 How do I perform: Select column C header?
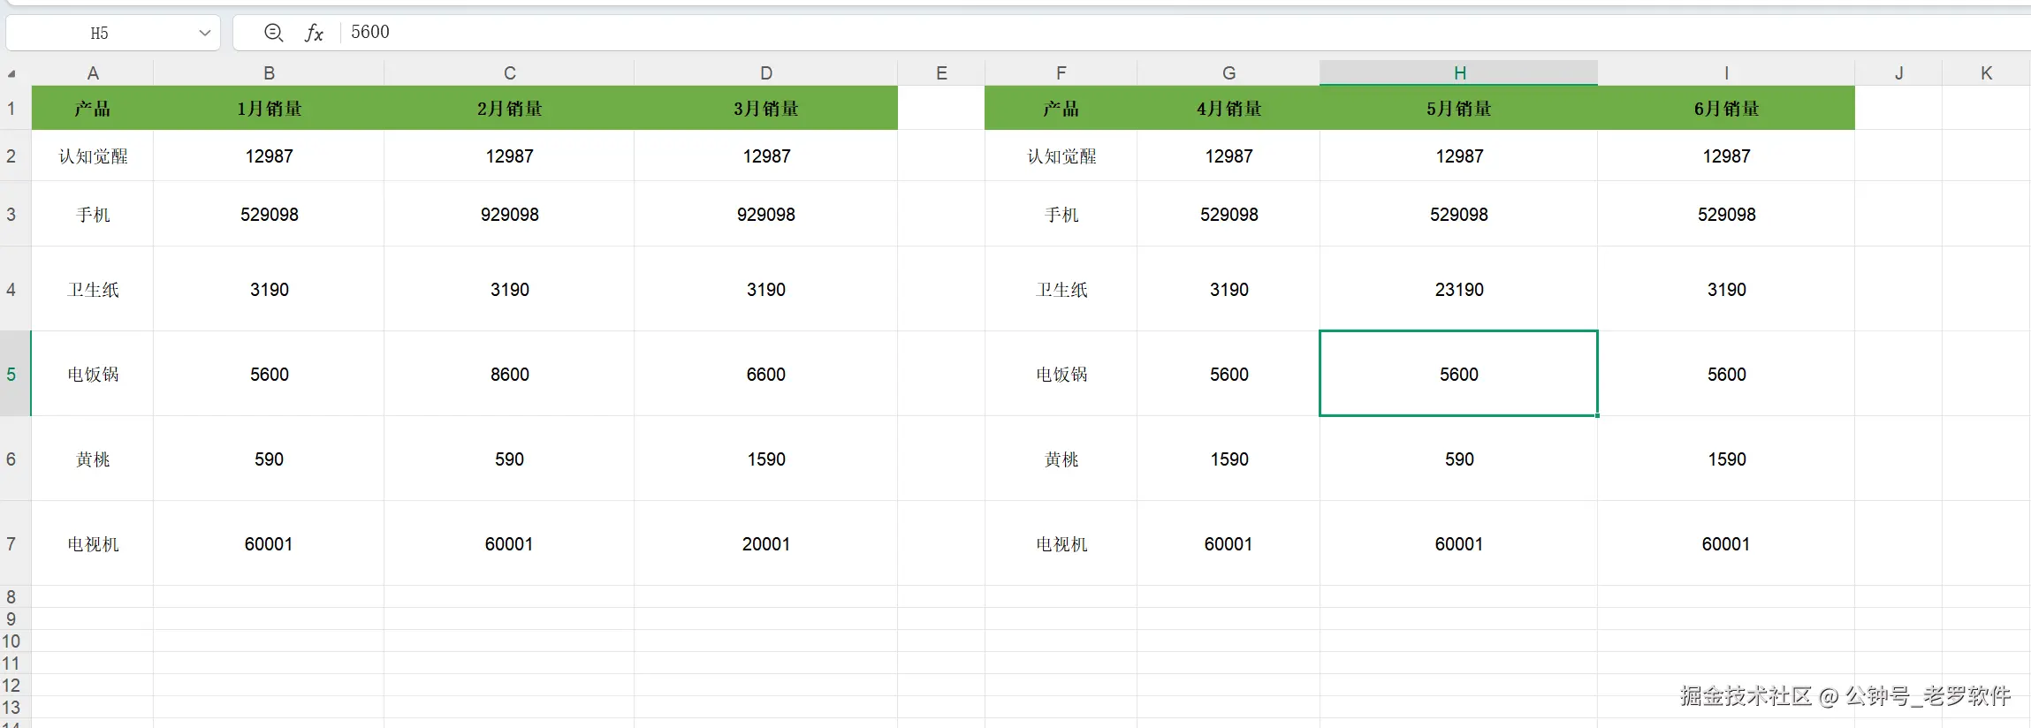click(509, 73)
